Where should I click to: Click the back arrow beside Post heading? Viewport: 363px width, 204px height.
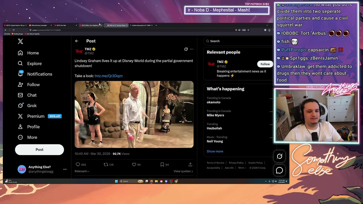77,41
